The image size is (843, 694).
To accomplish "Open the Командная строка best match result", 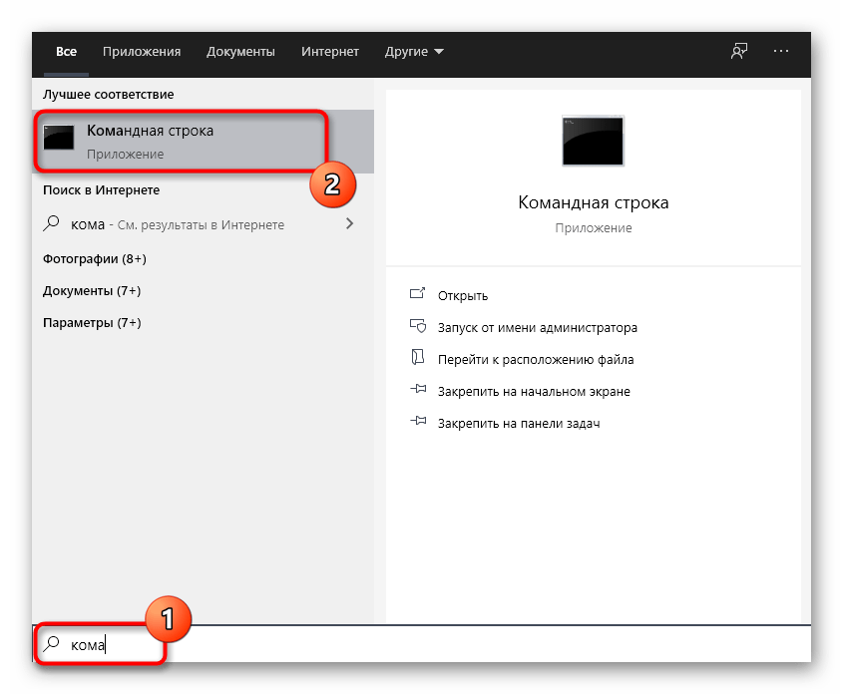I will (x=204, y=142).
